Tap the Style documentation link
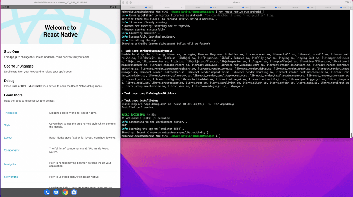This screenshot has width=353, height=197. 7,125
